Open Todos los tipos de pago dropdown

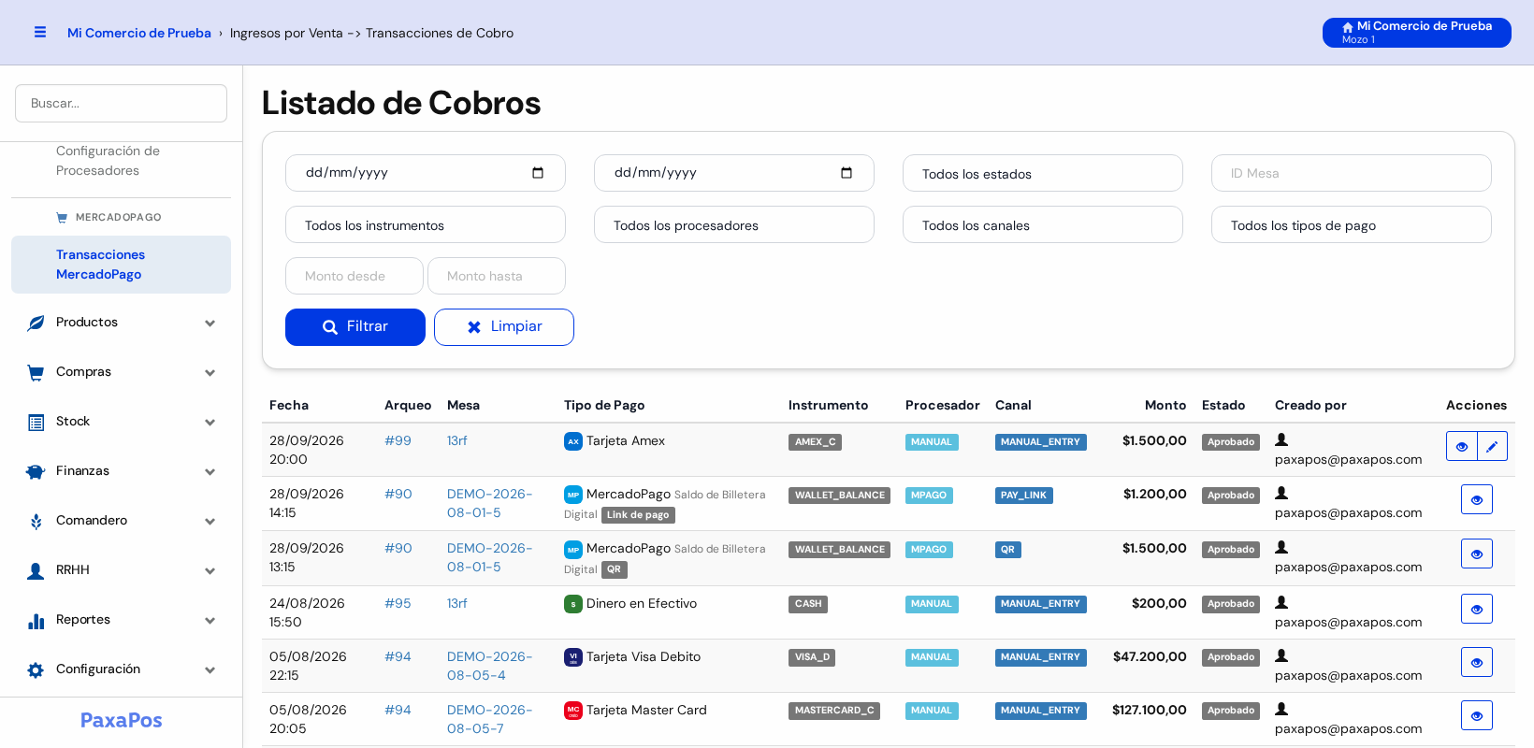coord(1352,224)
